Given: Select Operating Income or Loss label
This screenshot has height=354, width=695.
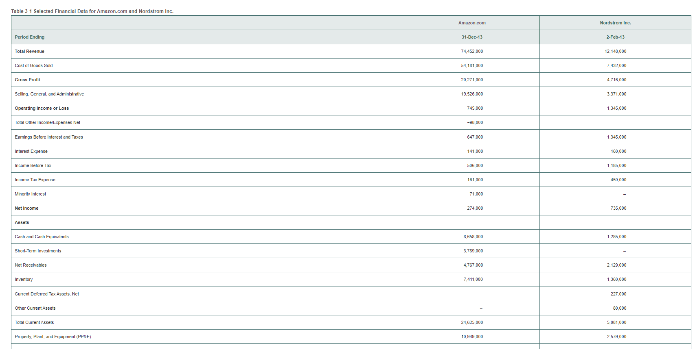Looking at the screenshot, I should (x=42, y=108).
